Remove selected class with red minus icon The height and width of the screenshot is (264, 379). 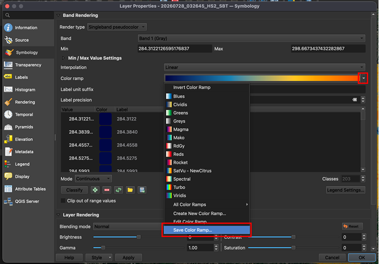107,190
